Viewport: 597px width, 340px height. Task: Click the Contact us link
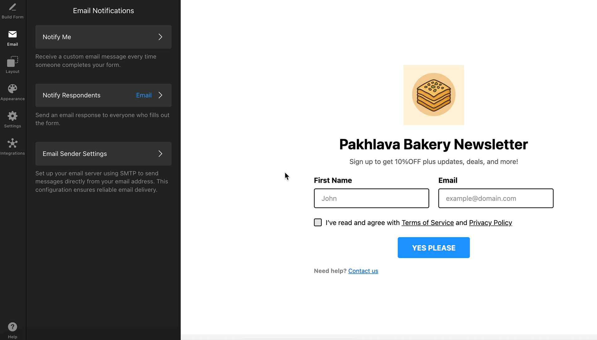tap(363, 271)
